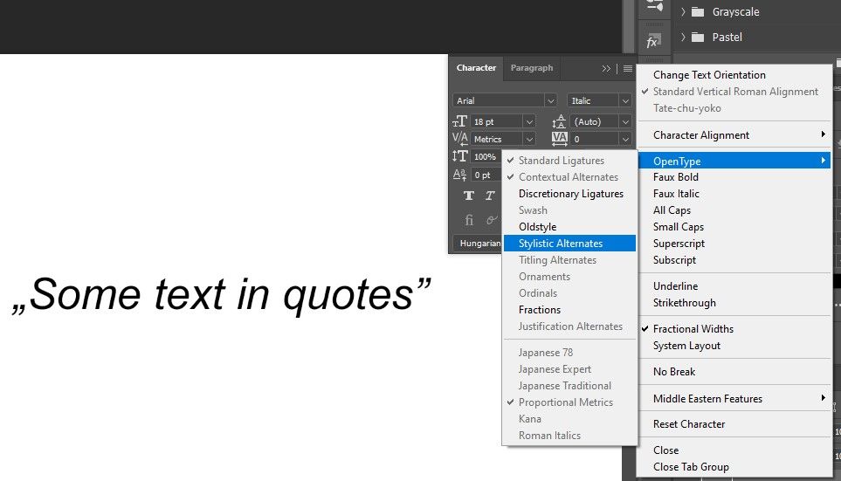Click the Character panel flyout menu icon

pos(628,69)
